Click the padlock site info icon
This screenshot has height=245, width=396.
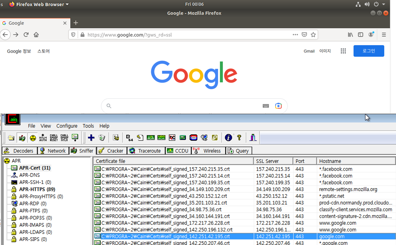82,35
